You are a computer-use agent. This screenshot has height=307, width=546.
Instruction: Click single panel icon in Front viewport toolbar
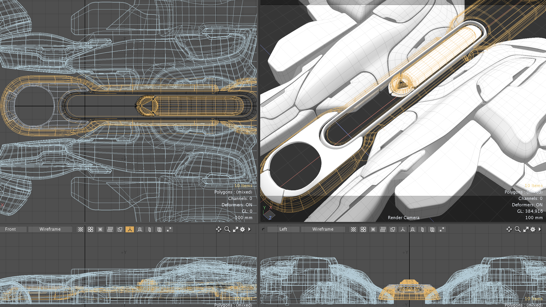click(150, 229)
